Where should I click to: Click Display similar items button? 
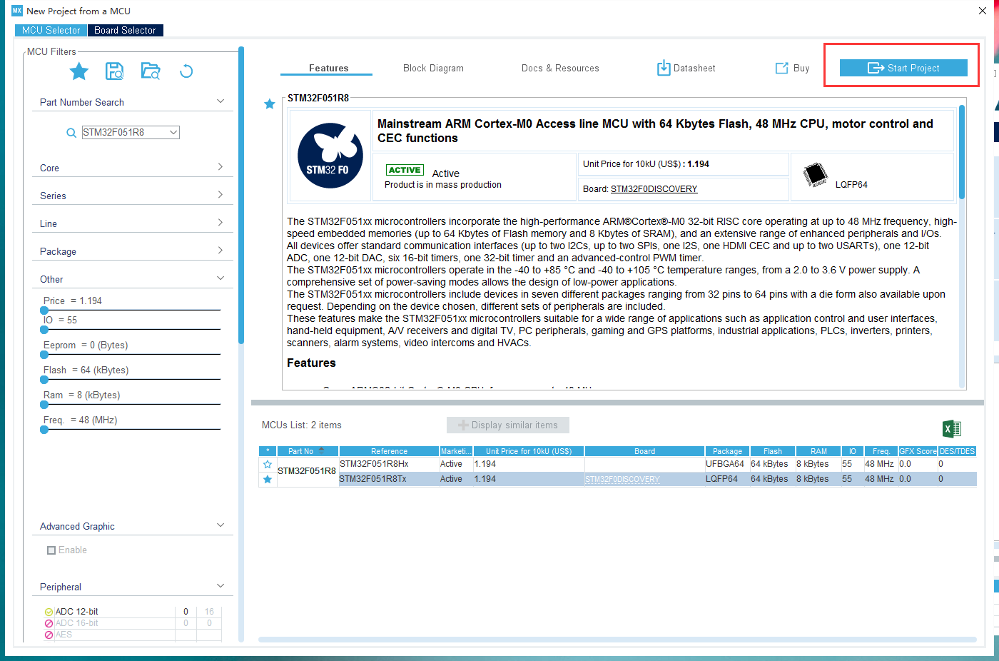(x=508, y=425)
